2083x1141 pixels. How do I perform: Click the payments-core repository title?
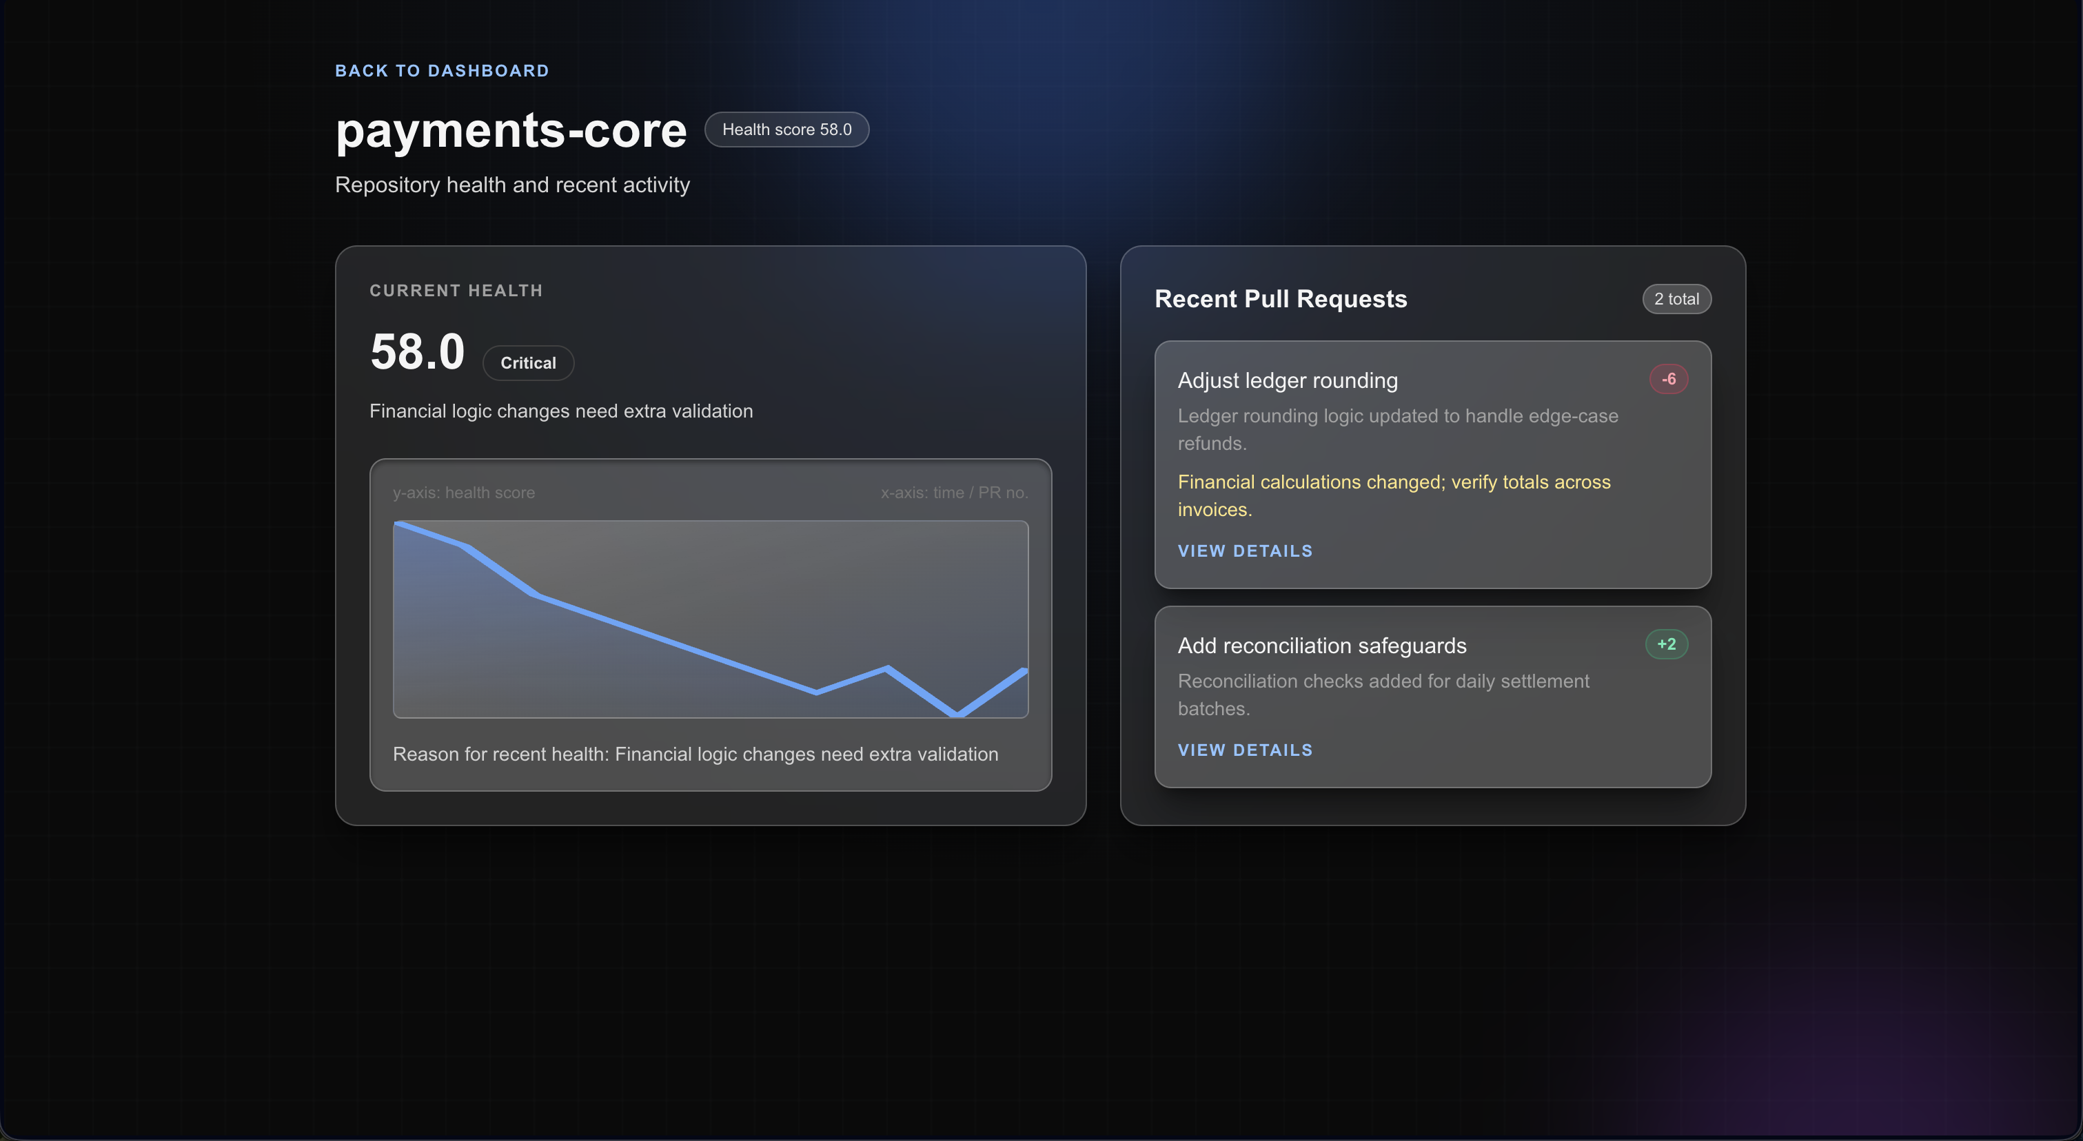coord(510,130)
